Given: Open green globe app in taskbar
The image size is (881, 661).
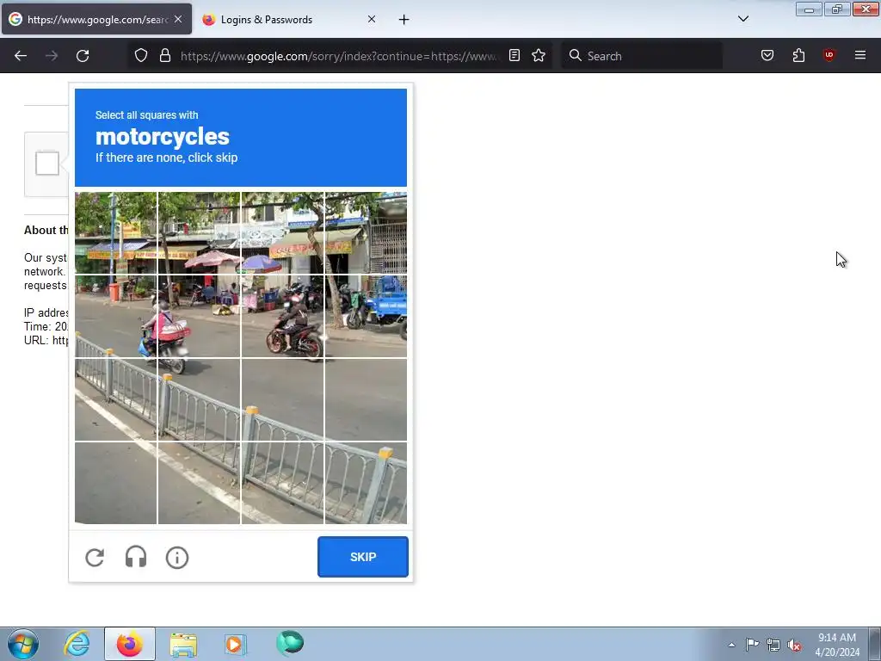Looking at the screenshot, I should (x=290, y=643).
